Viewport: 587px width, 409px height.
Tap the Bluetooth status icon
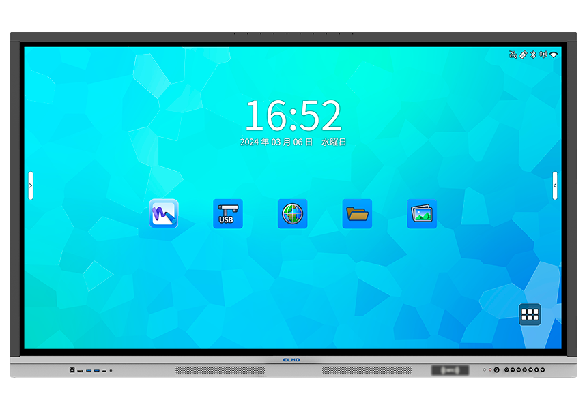point(534,55)
